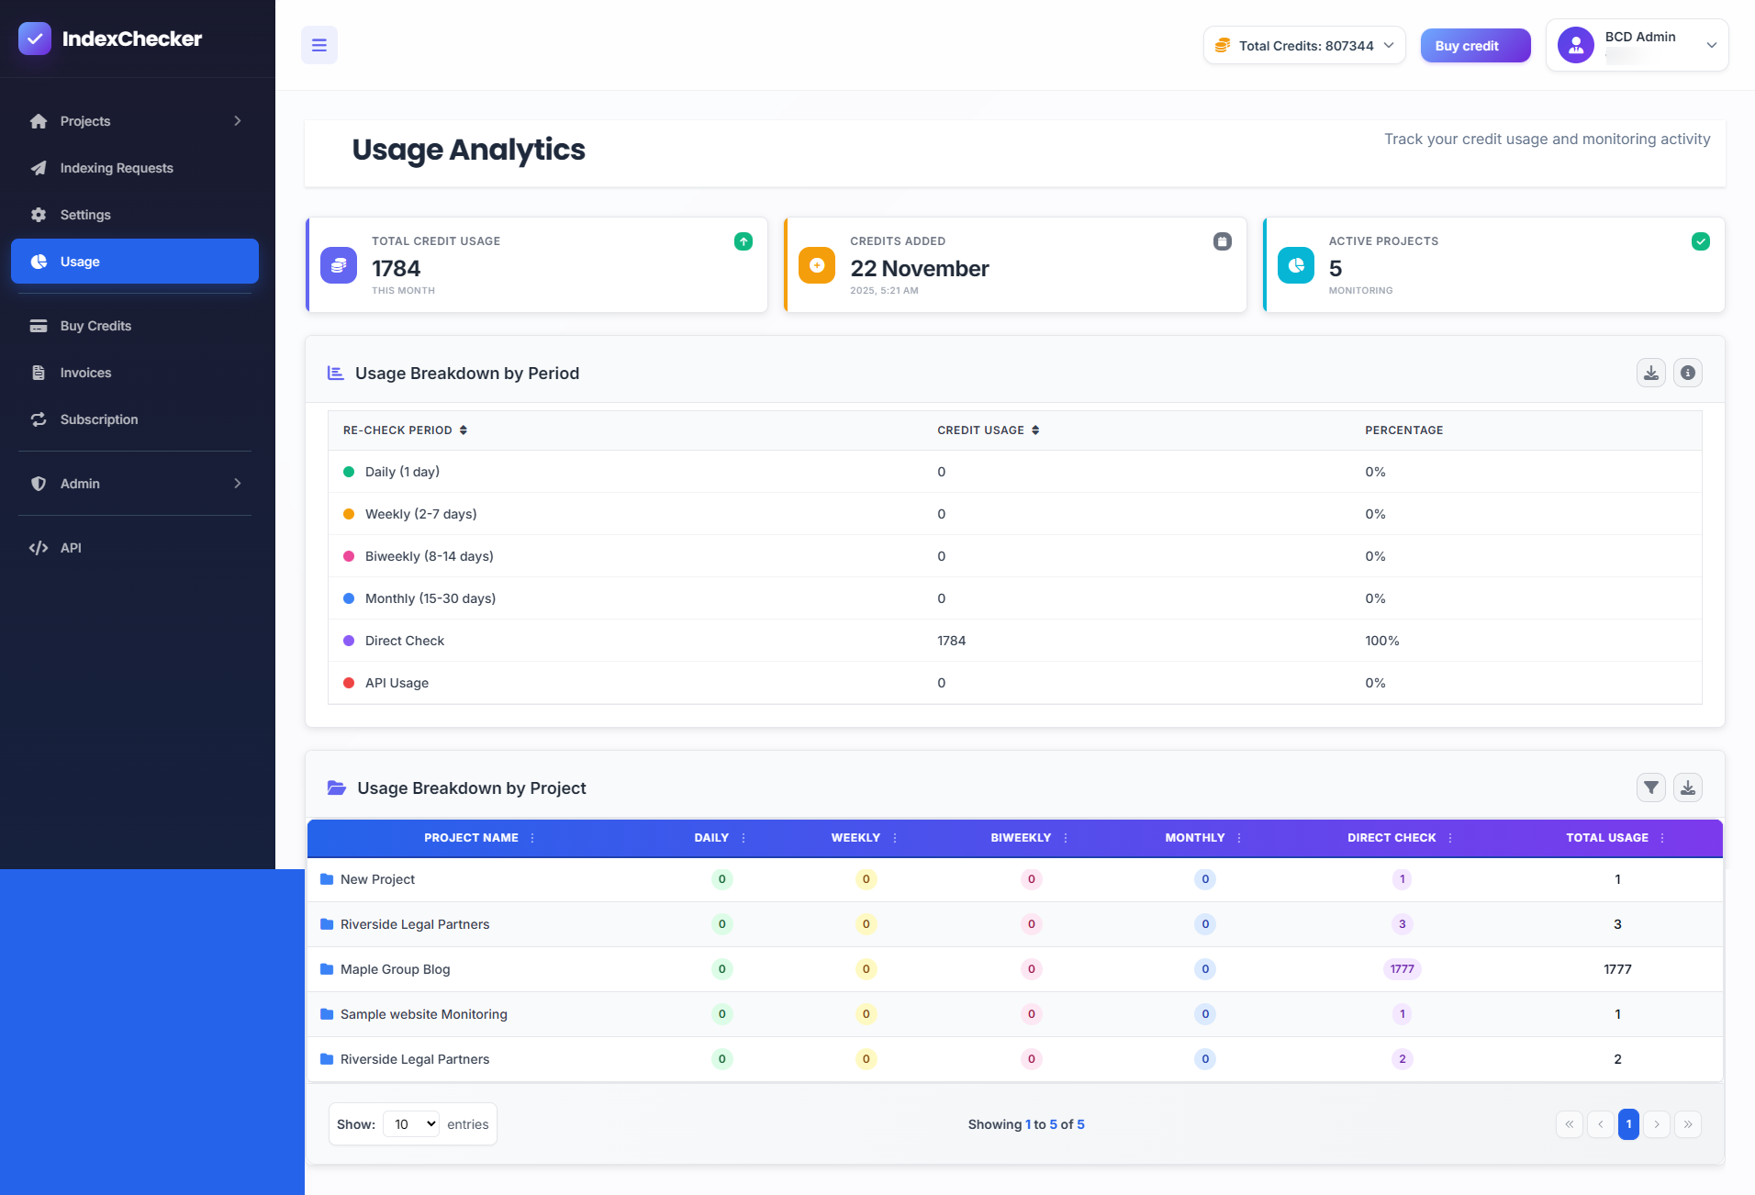Screen dimensions: 1755x1195
Task: Toggle the hamburger sidebar menu button
Action: [x=319, y=45]
